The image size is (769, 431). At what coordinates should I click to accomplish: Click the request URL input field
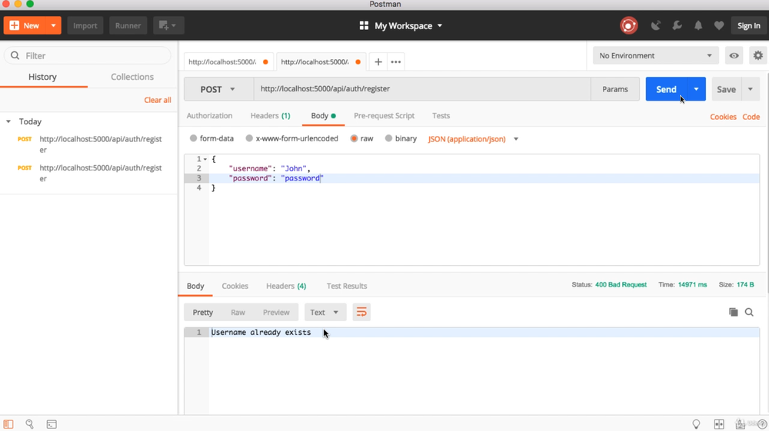tap(421, 89)
